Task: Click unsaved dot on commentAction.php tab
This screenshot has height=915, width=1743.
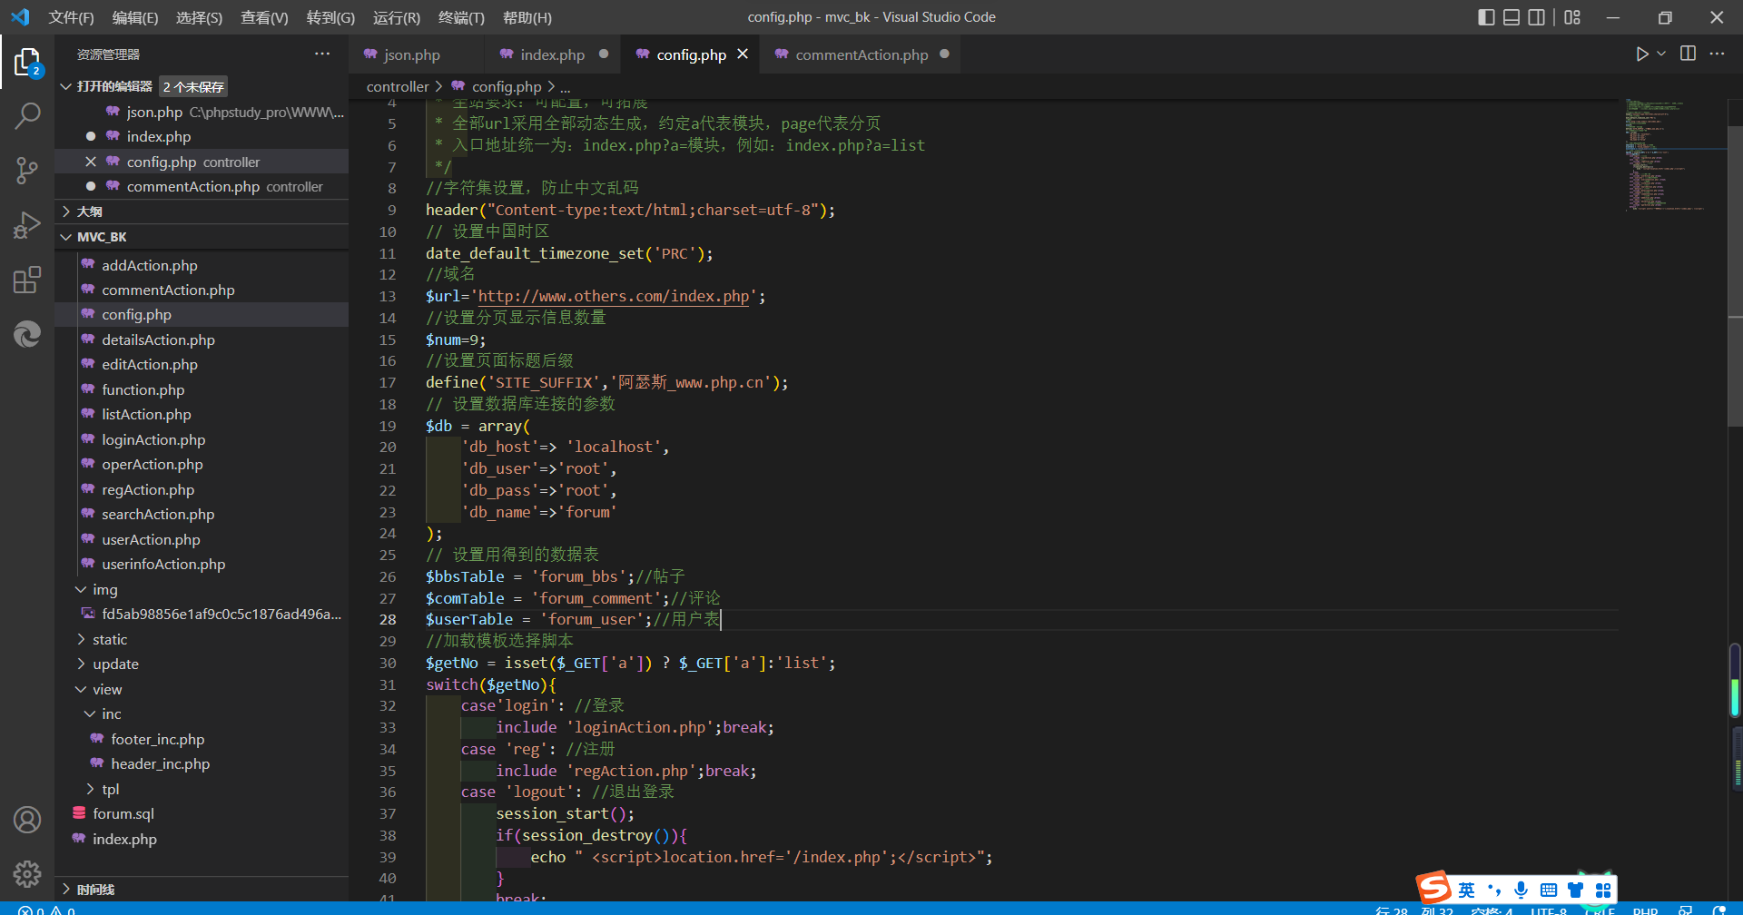Action: [x=944, y=54]
